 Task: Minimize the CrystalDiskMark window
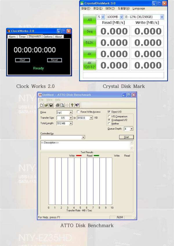coord(155,3)
